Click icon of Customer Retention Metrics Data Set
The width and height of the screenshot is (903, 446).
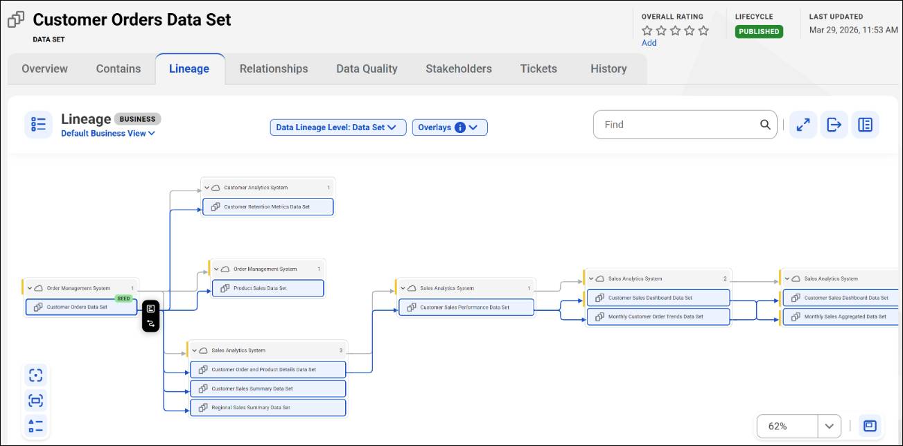click(216, 207)
